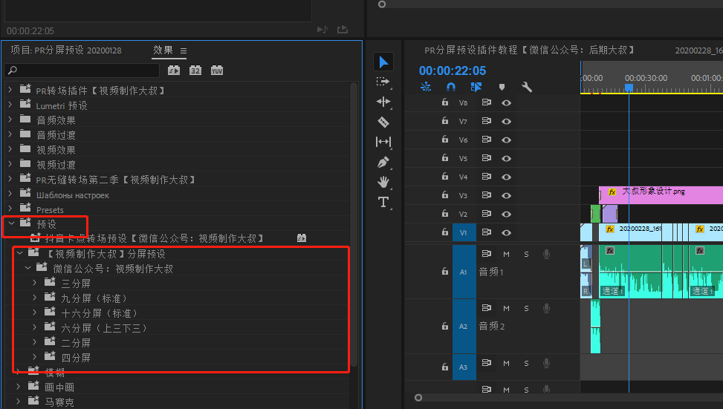The height and width of the screenshot is (409, 723).
Task: Toggle Linked Selection in timeline
Action: click(476, 87)
